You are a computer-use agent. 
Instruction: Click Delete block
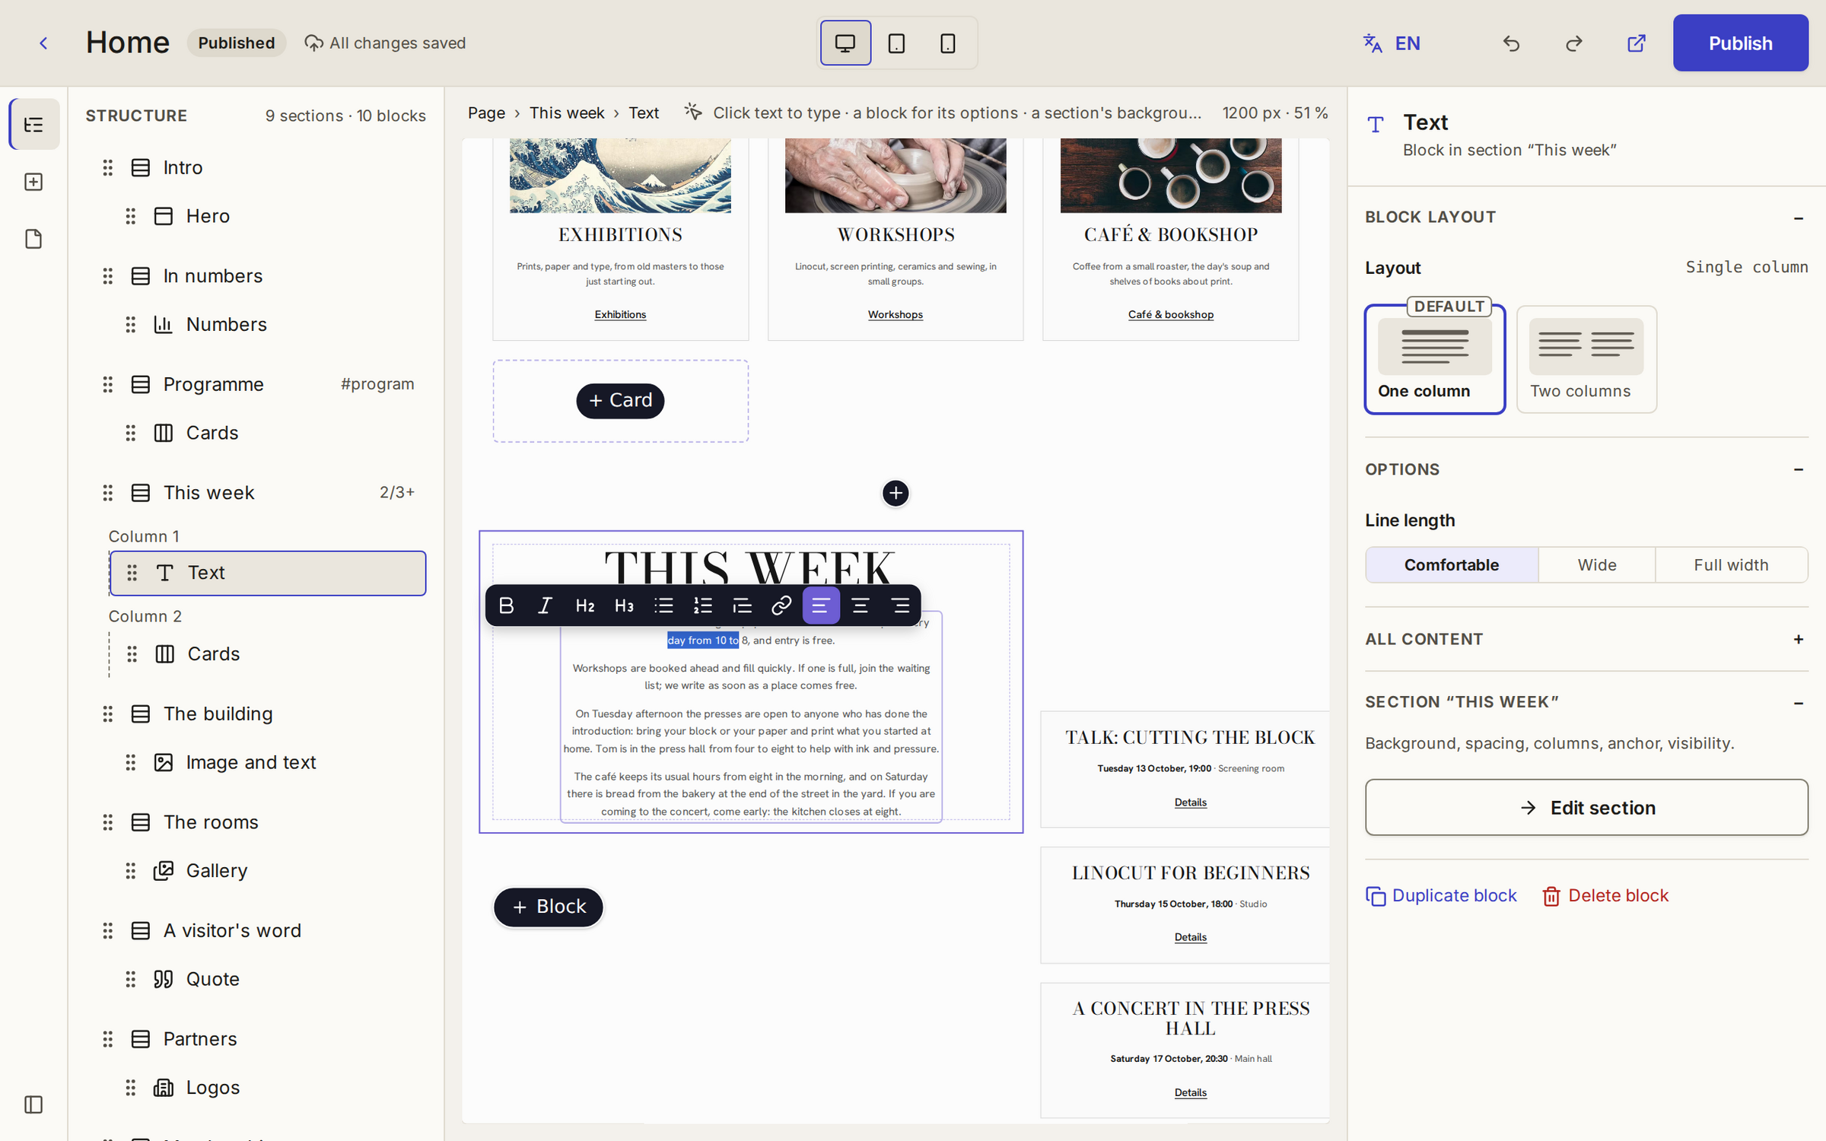(1605, 896)
